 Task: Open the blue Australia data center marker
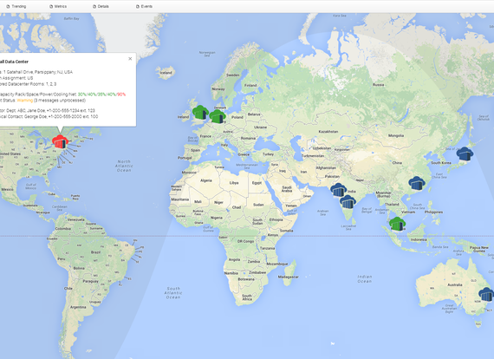click(x=486, y=294)
